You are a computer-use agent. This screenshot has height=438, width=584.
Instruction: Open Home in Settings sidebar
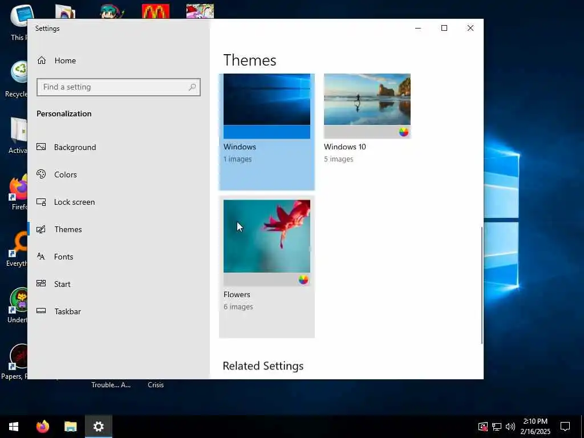pos(65,60)
